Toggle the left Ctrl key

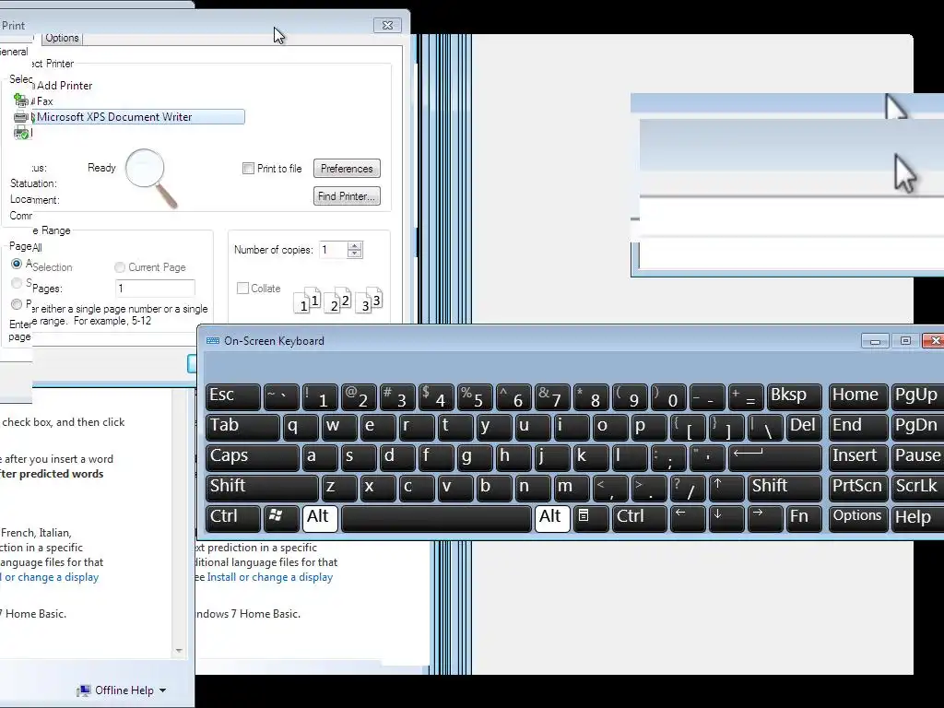point(233,519)
